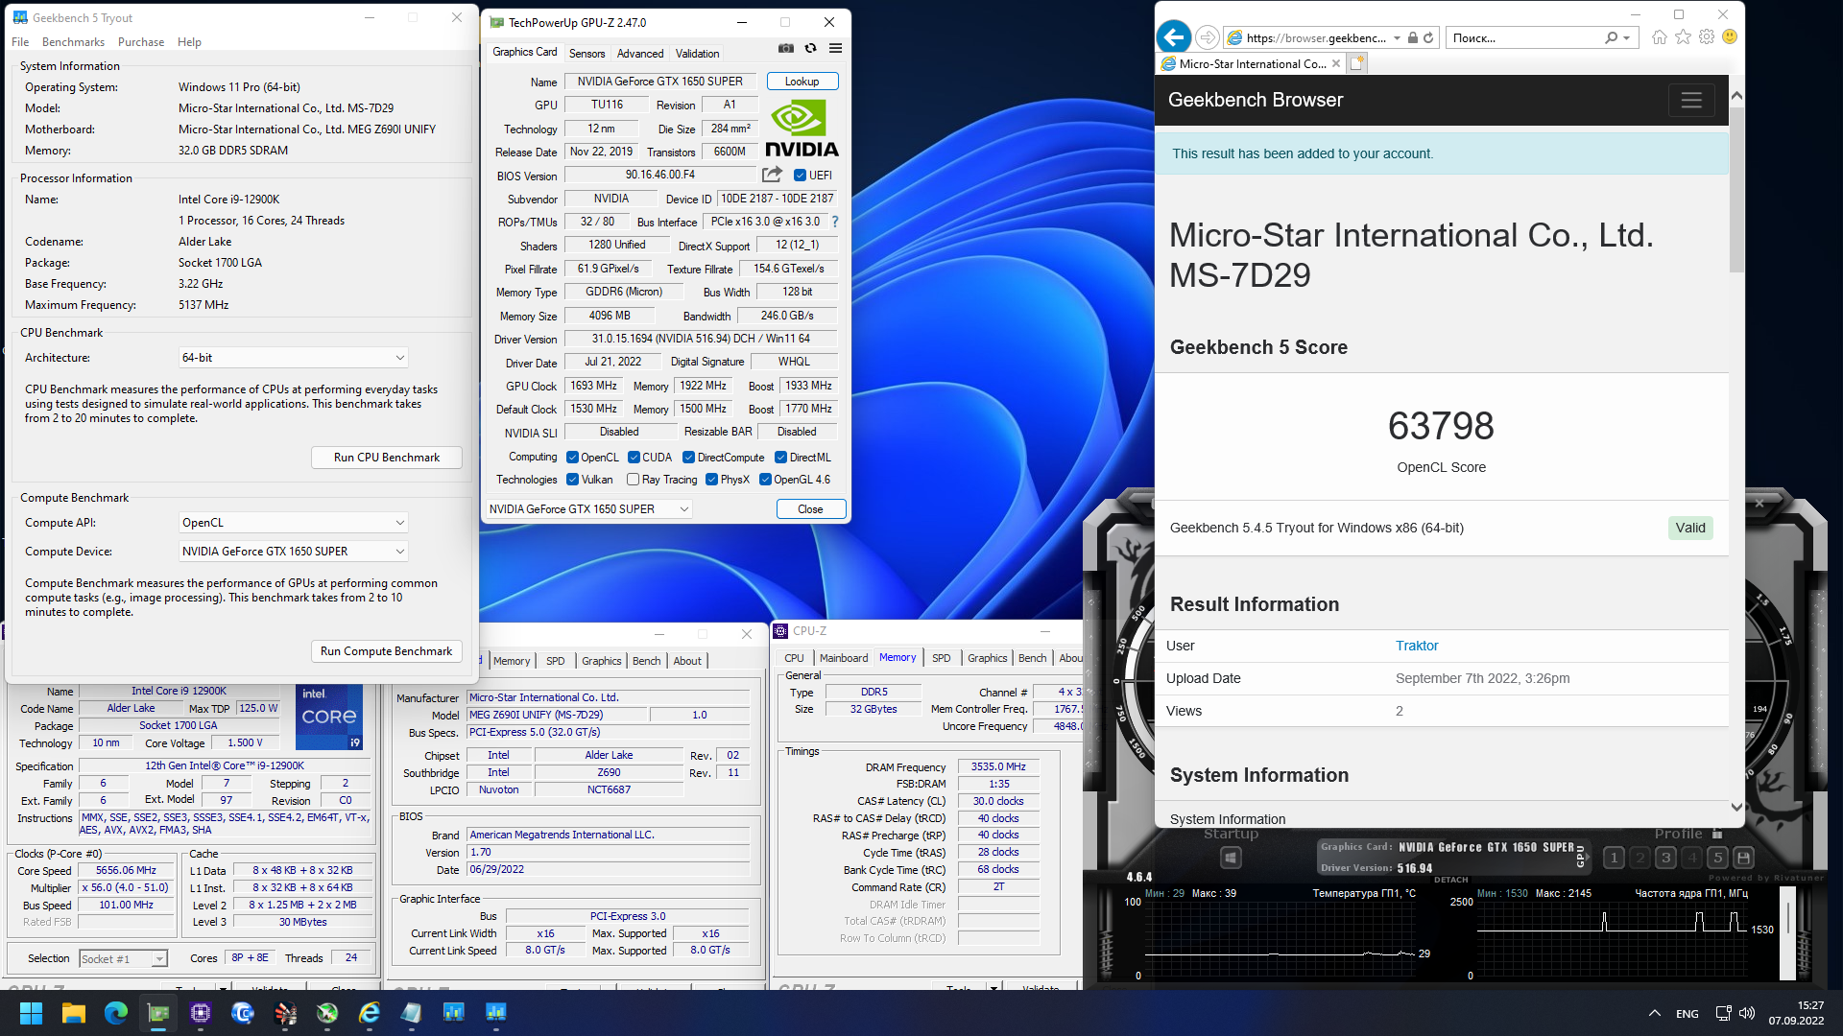The height and width of the screenshot is (1036, 1843).
Task: Click the browser favorites star icon
Action: (x=1683, y=37)
